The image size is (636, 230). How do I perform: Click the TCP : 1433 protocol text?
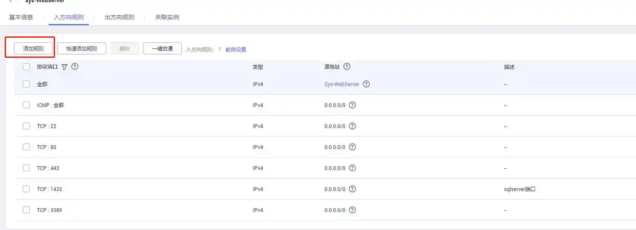pos(49,189)
